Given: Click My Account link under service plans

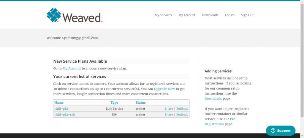Looking at the screenshot, I should click(72, 69).
